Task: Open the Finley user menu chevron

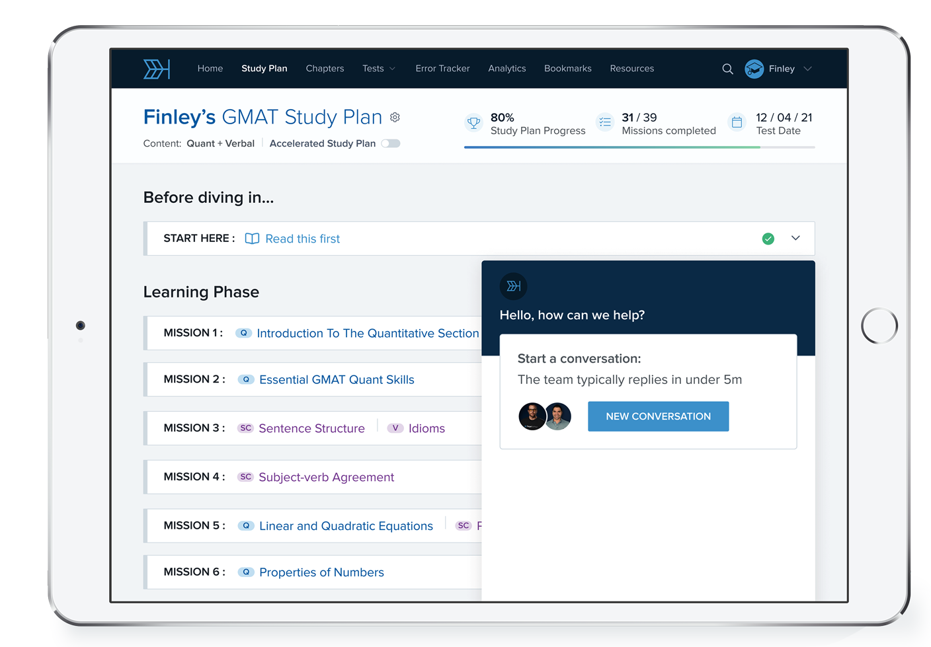Action: 807,69
